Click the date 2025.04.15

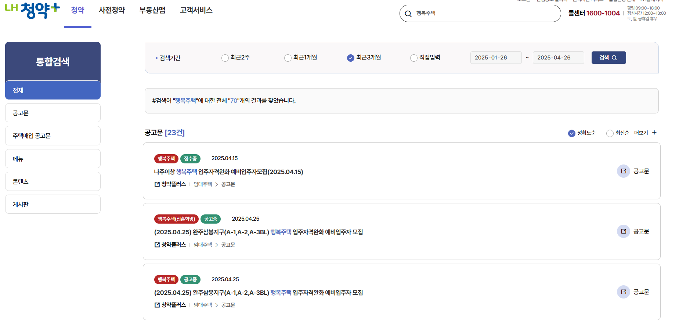click(x=224, y=158)
